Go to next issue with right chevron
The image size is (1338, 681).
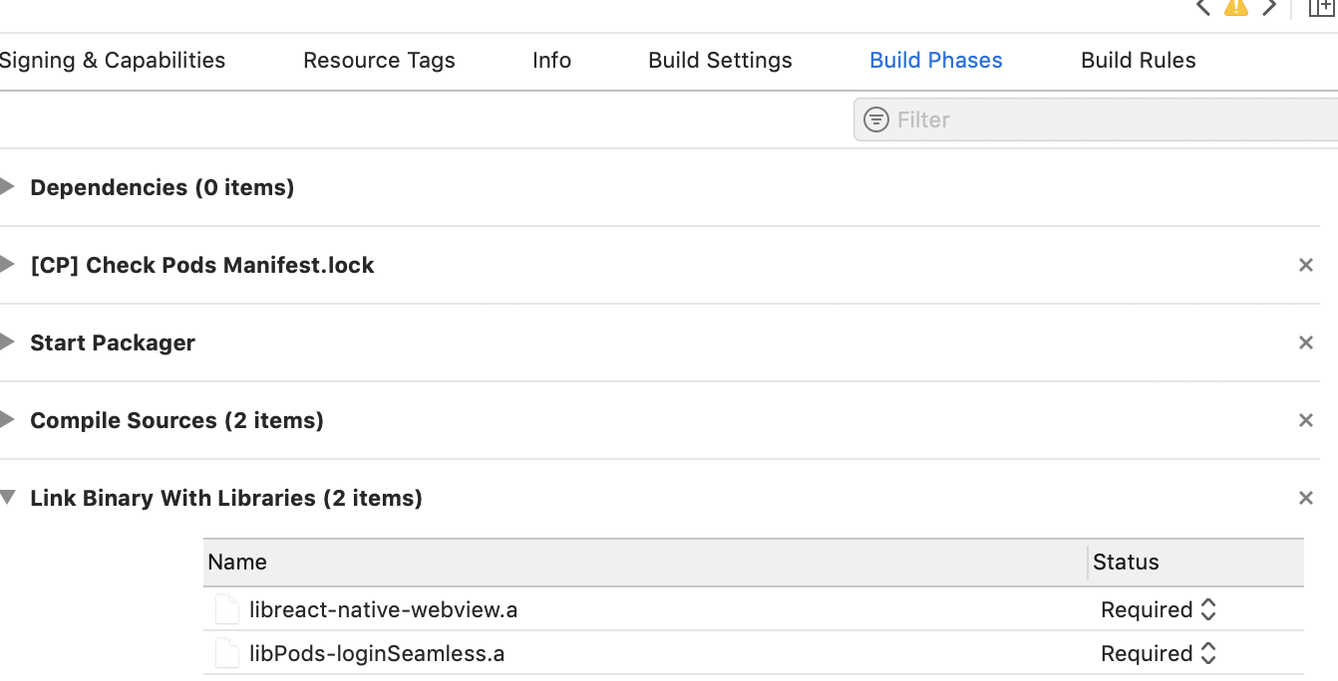[1269, 7]
